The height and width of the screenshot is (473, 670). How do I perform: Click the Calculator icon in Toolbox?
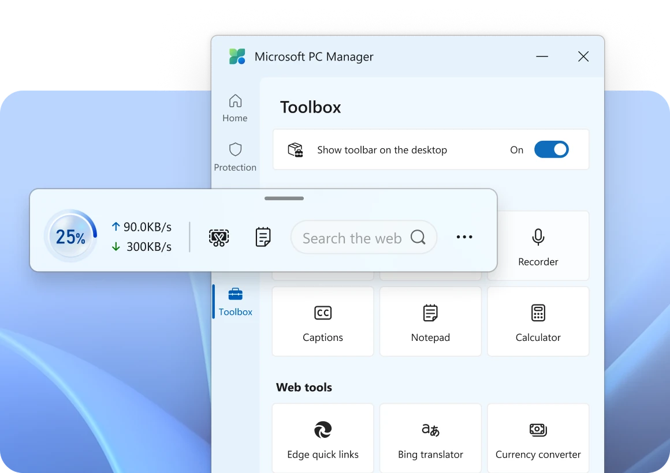(538, 313)
